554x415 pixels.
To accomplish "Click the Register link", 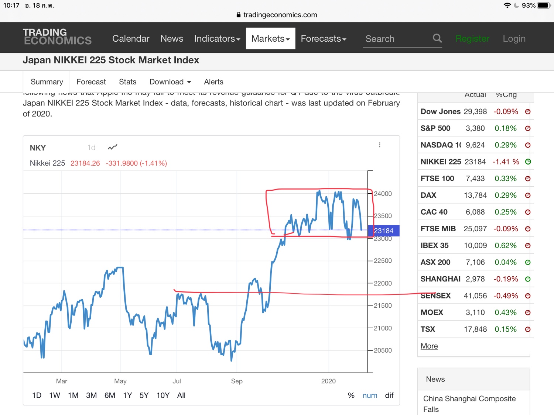I will point(472,39).
